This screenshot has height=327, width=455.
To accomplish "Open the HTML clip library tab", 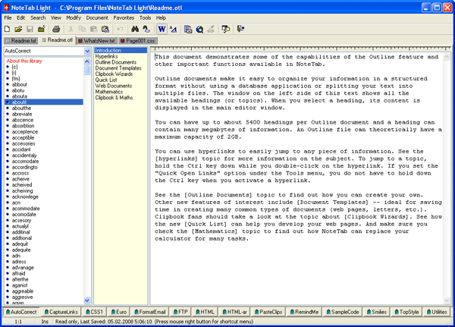I will click(205, 312).
